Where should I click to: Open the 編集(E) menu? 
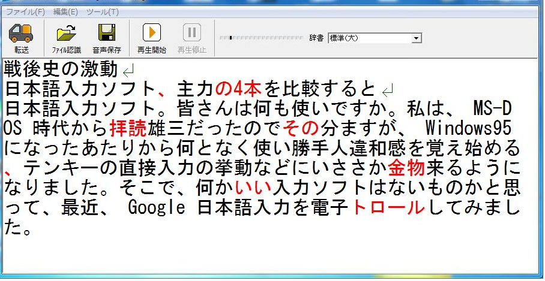(65, 12)
